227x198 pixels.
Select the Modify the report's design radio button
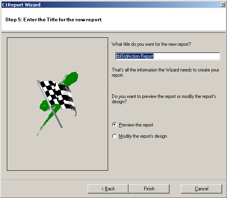coord(115,136)
